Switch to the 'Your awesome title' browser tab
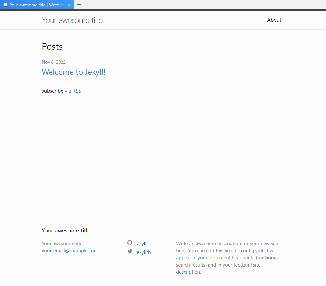This screenshot has width=326, height=286. pyautogui.click(x=36, y=5)
